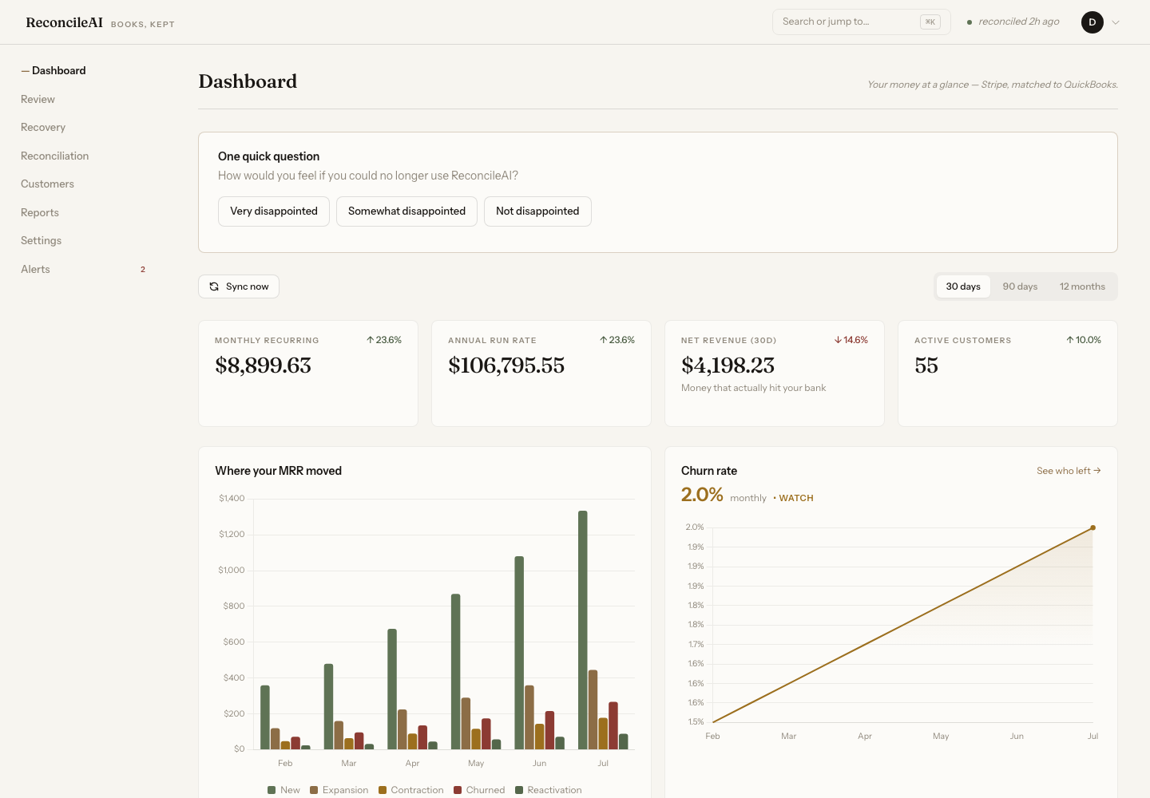Toggle the Reactivation legend swatch
This screenshot has width=1150, height=798.
[519, 790]
